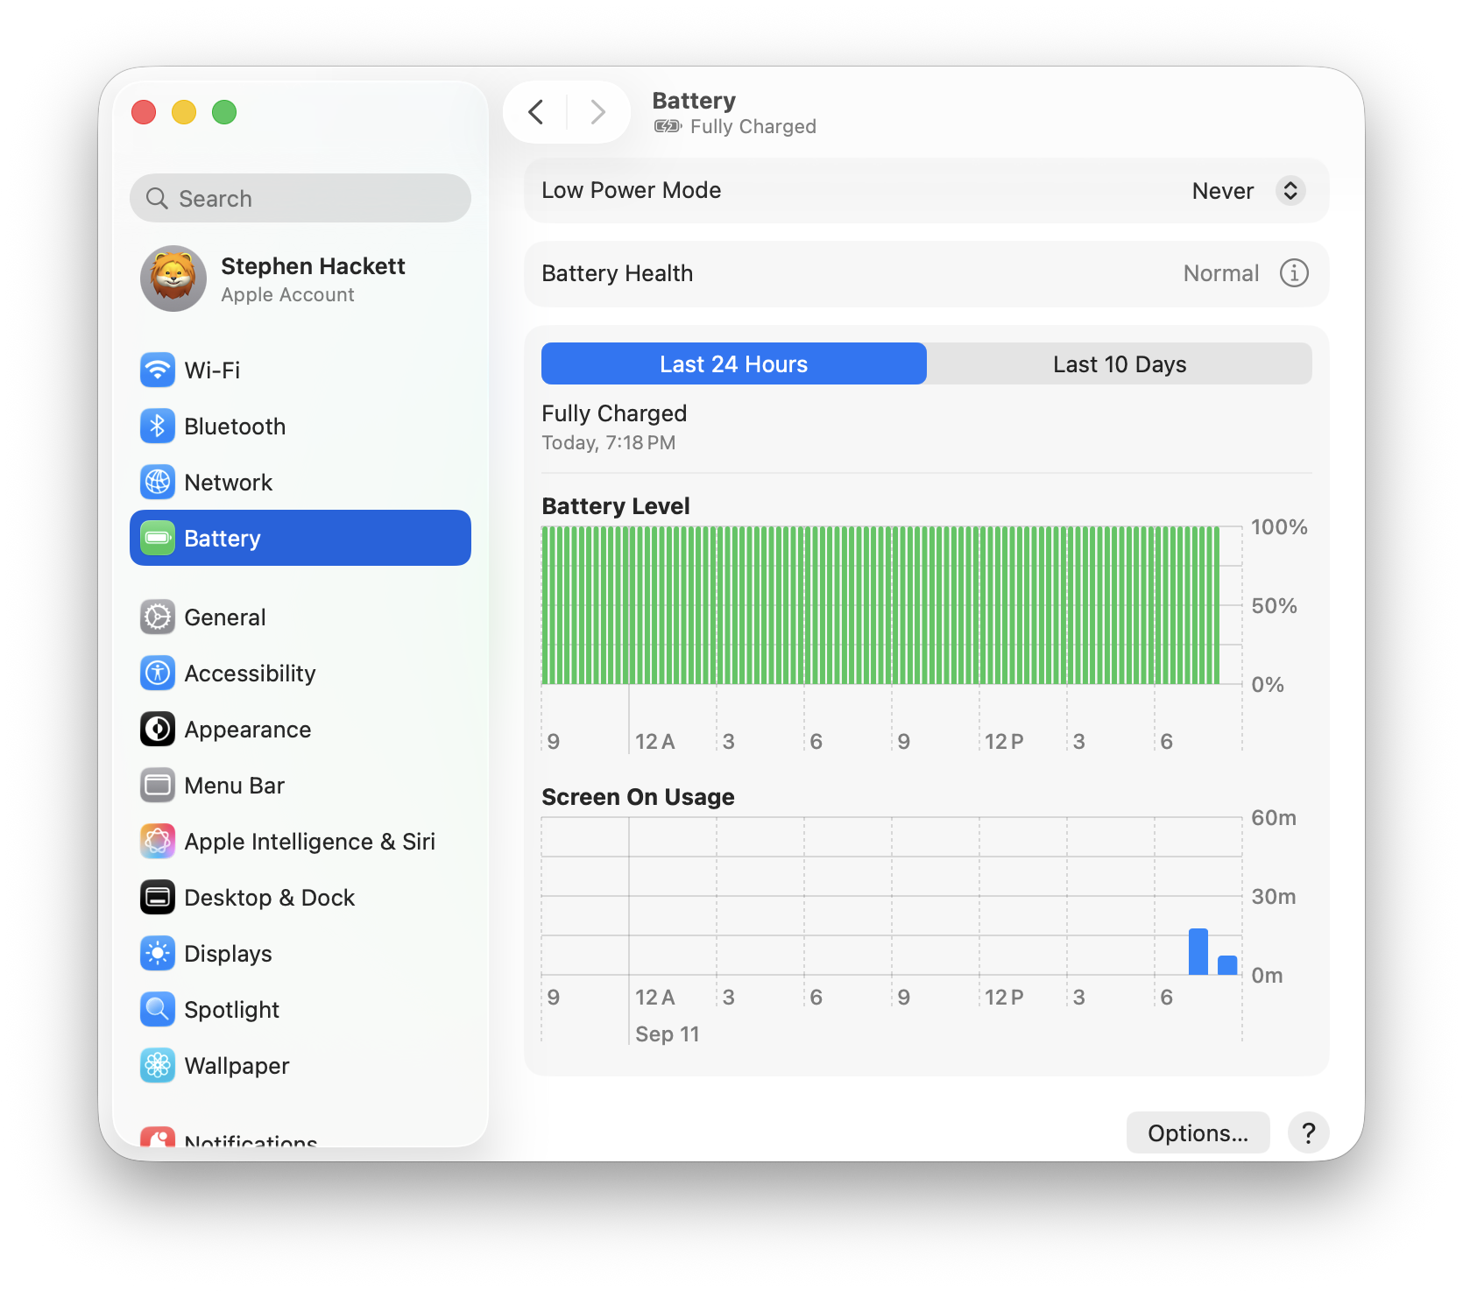Click the Battery Health info icon
Screen dimensions: 1463x1291
click(x=1294, y=273)
